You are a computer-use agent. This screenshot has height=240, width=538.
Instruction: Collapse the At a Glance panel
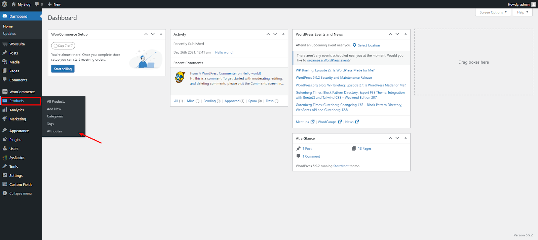click(406, 138)
